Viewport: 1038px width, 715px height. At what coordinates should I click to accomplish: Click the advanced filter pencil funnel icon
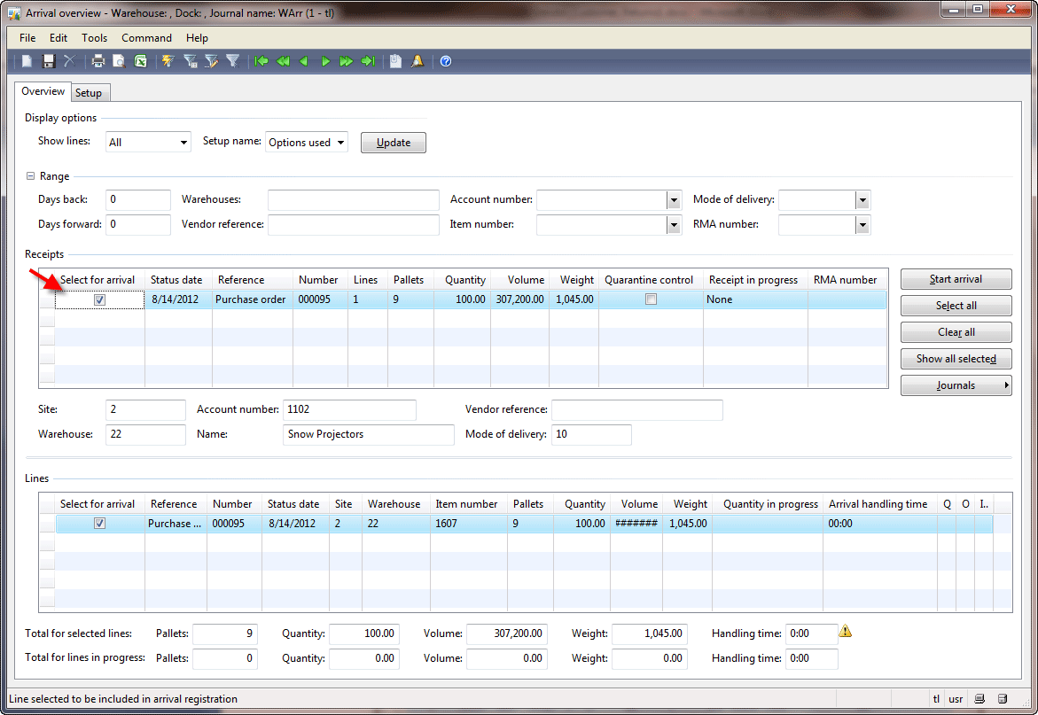point(211,61)
